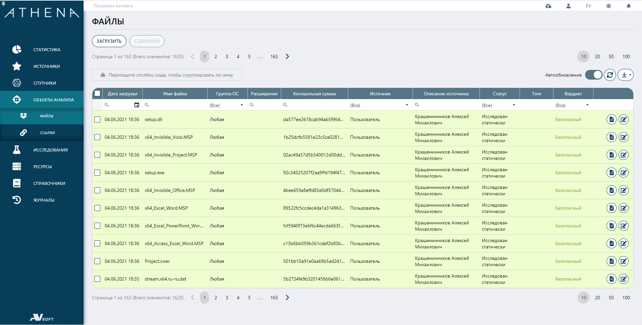The image size is (642, 325).
Task: Expand the Группа ОС filter dropdown
Action: click(242, 105)
